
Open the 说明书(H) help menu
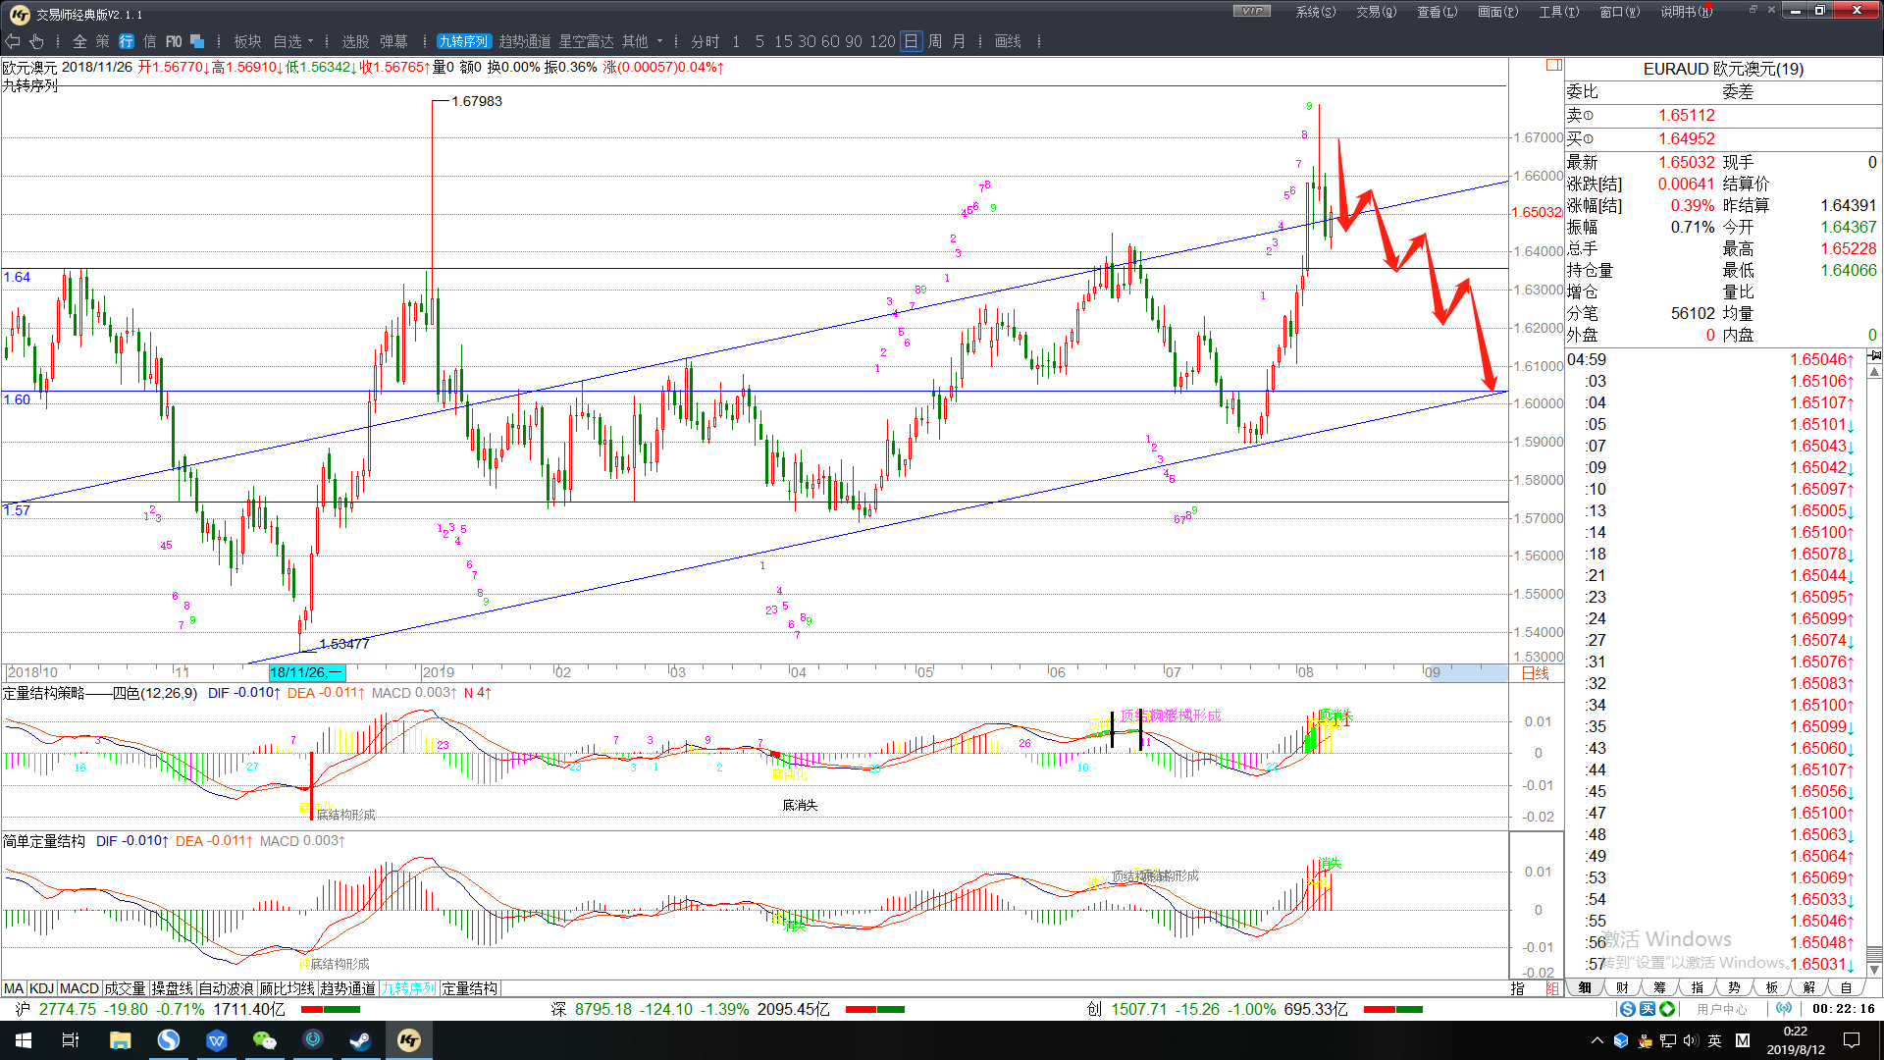1687,12
